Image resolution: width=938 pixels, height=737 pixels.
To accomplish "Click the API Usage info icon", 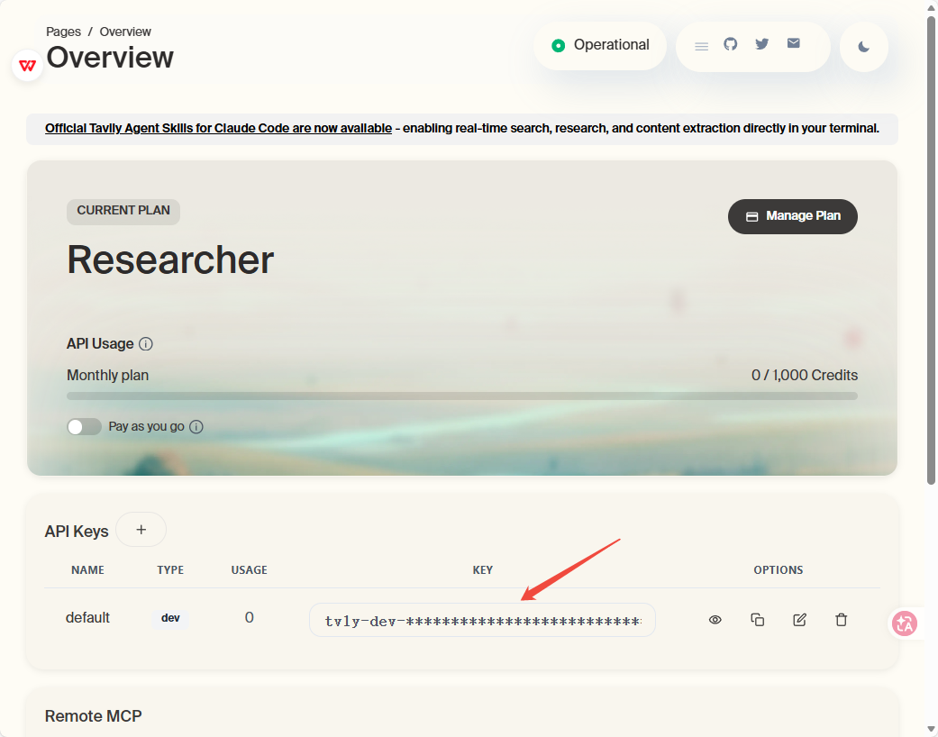I will tap(145, 344).
